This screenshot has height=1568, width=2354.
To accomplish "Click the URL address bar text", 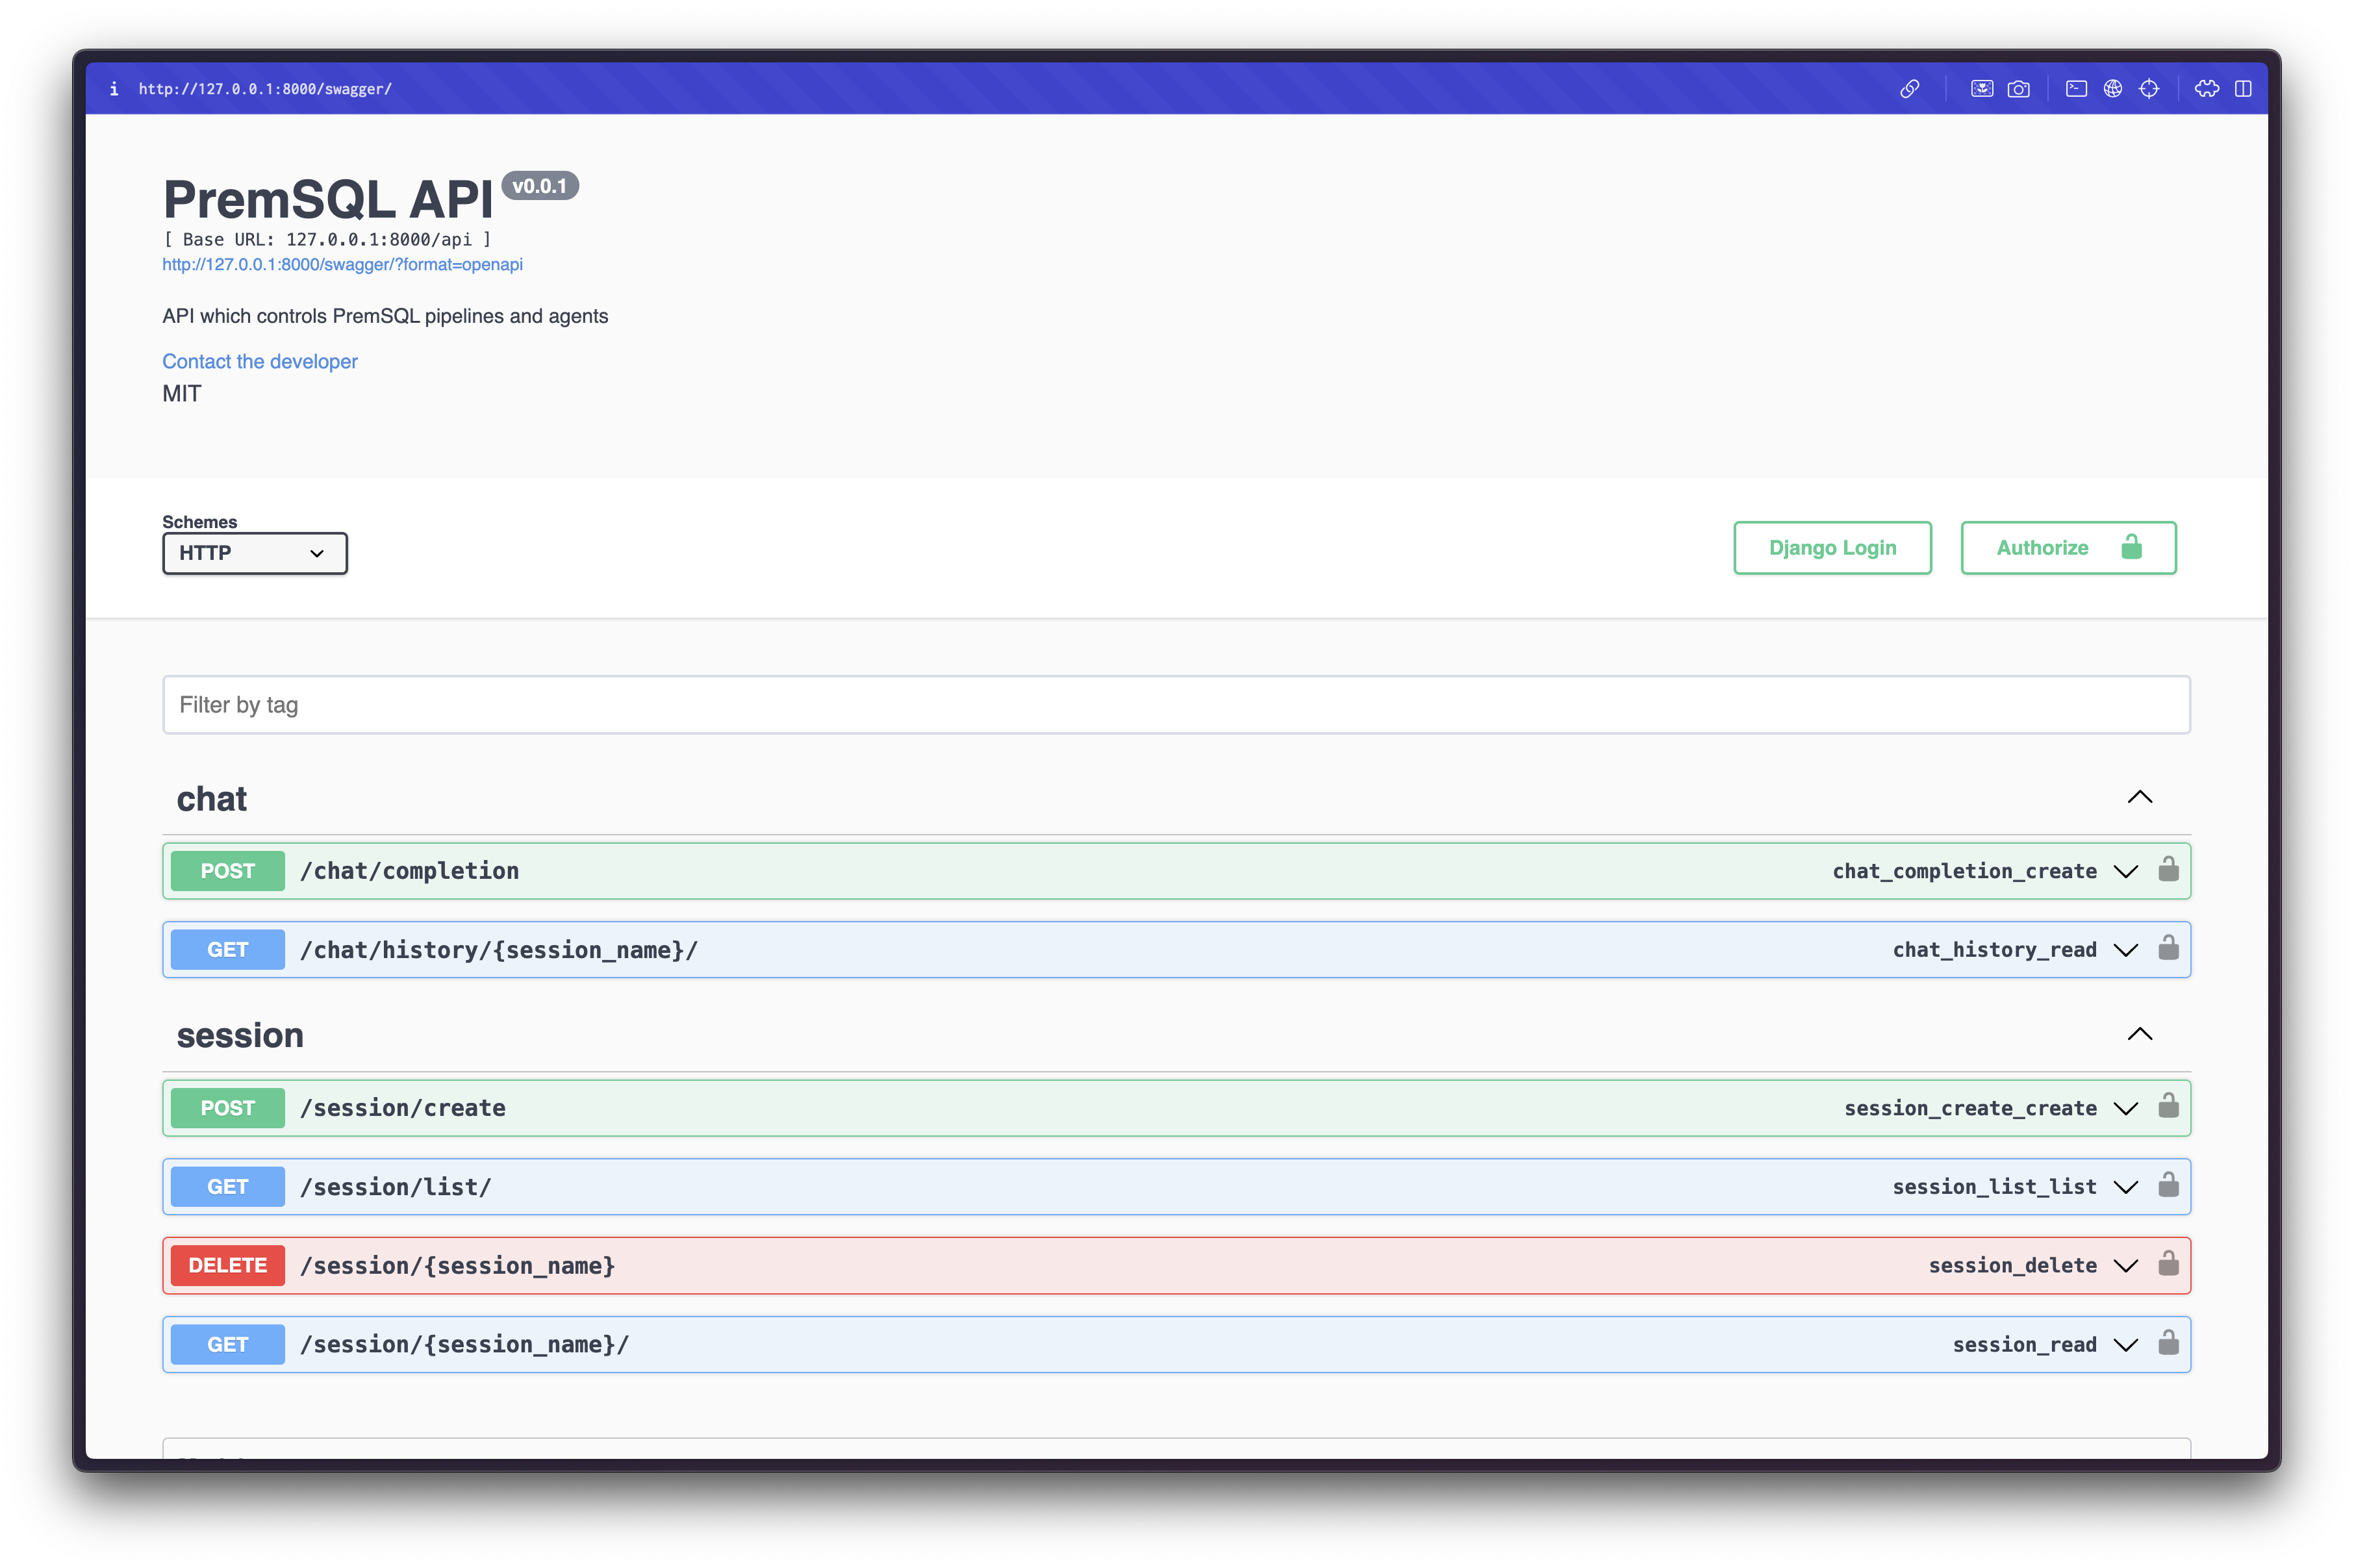I will coord(265,89).
